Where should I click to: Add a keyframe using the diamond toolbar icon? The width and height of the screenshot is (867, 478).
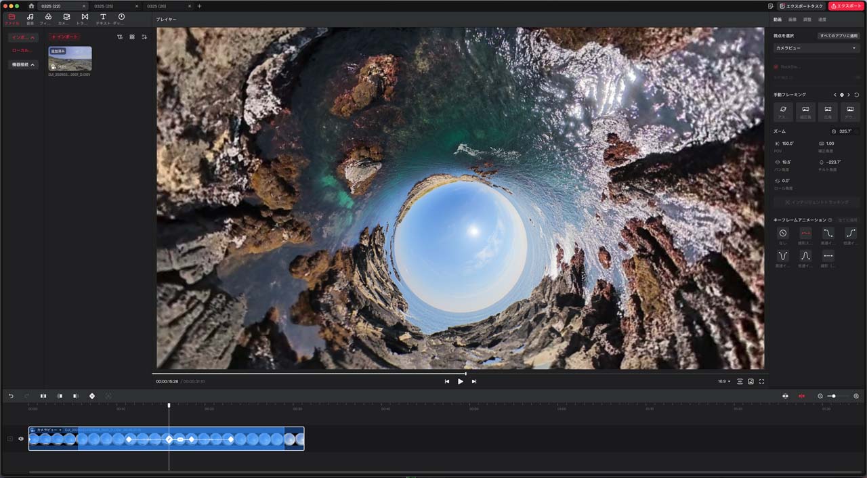[92, 395]
